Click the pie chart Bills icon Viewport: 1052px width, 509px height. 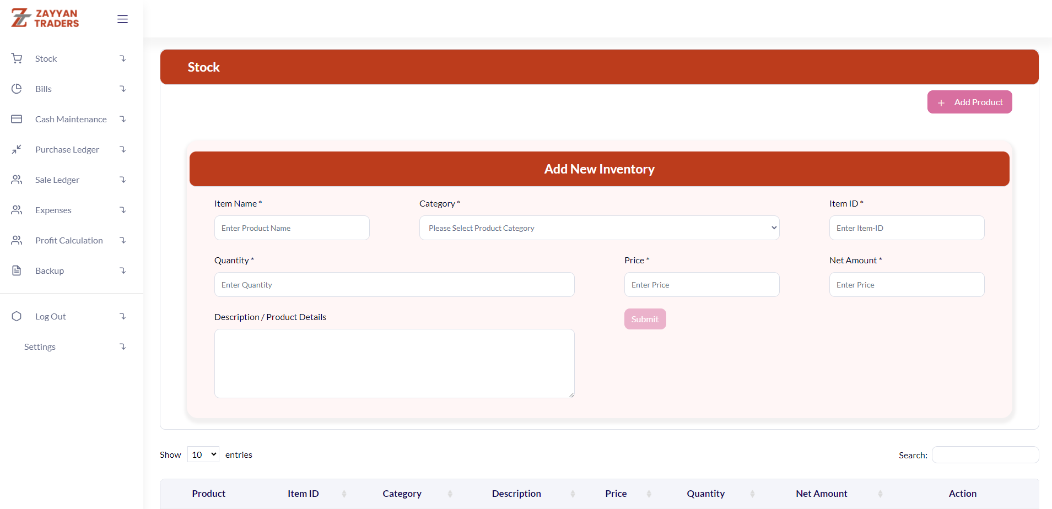click(17, 89)
